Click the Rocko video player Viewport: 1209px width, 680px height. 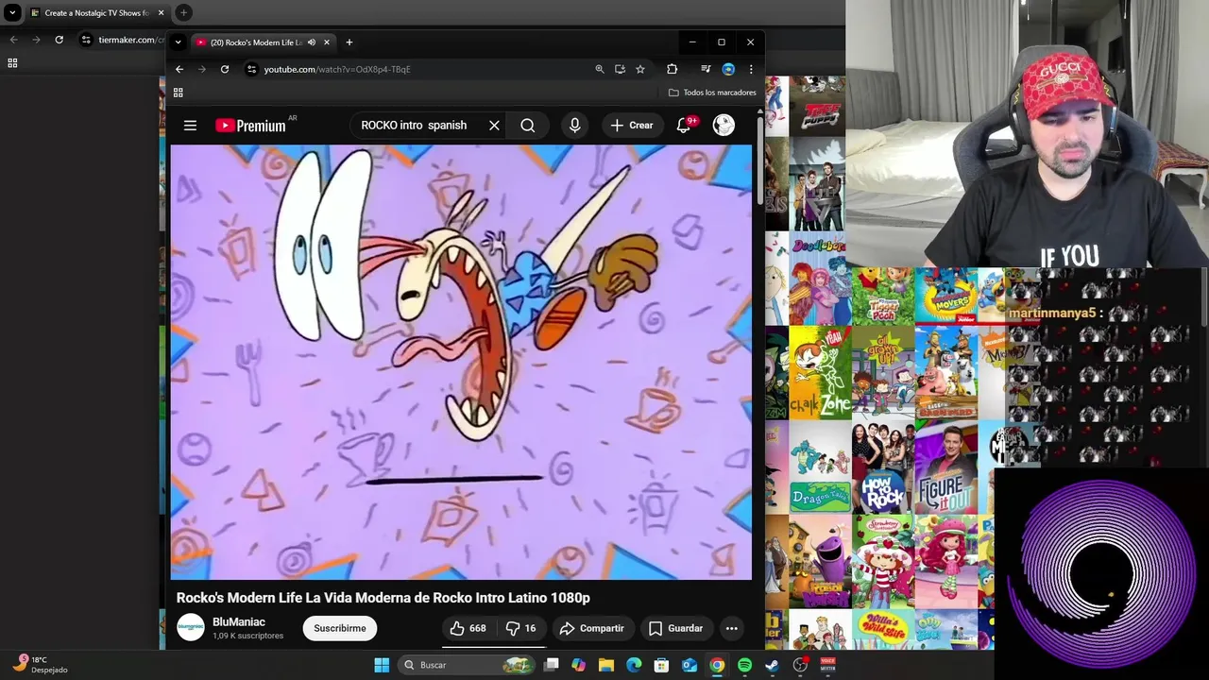pyautogui.click(x=461, y=362)
